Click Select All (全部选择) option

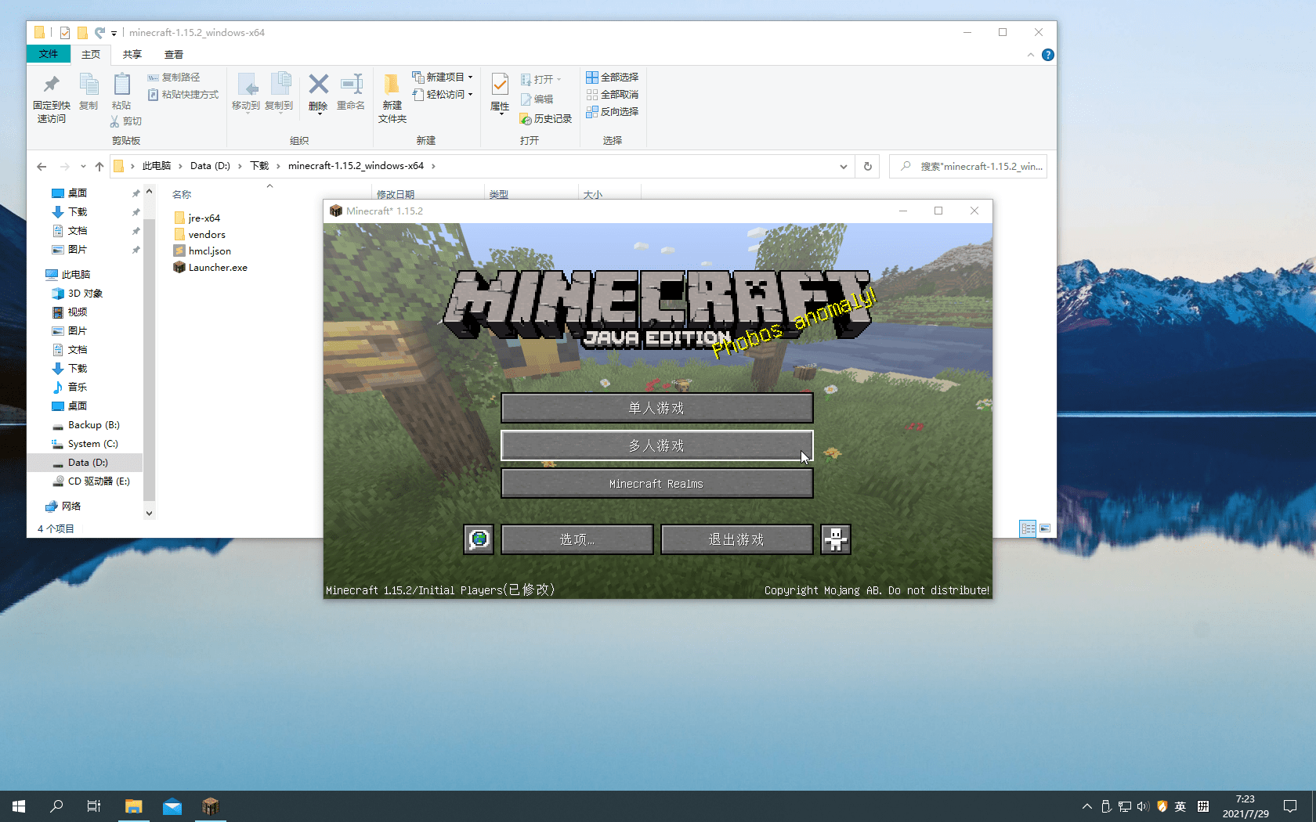point(613,78)
